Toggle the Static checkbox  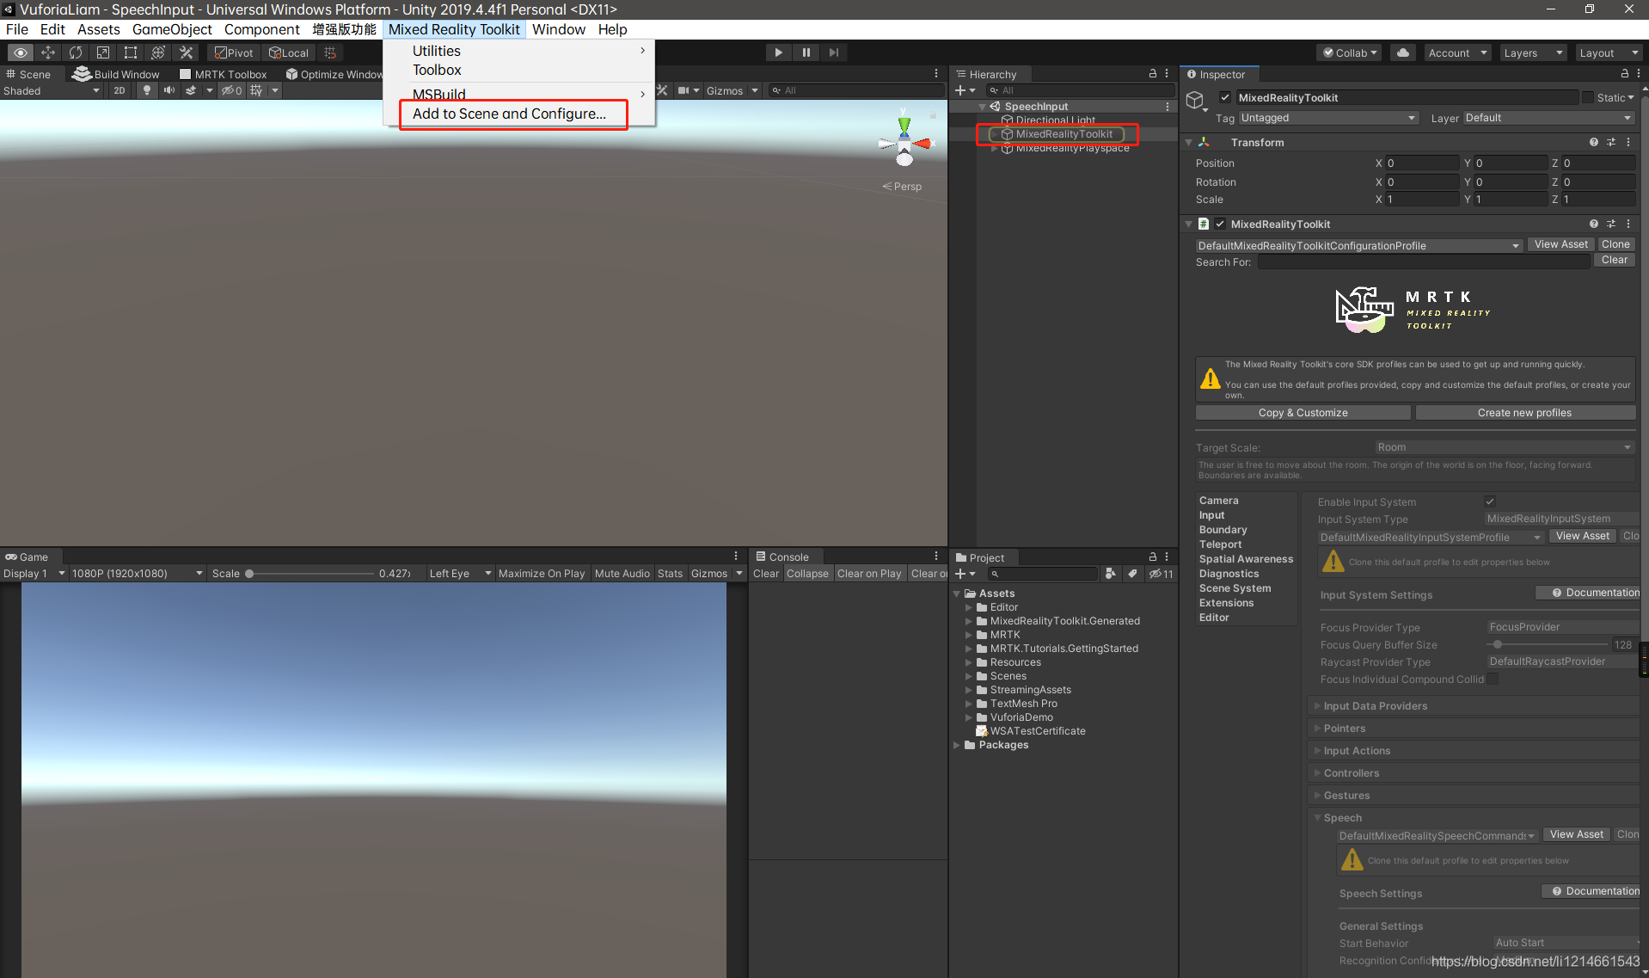click(1588, 97)
